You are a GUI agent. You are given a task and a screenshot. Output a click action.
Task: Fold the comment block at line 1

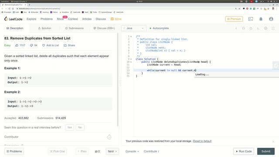(x=131, y=36)
